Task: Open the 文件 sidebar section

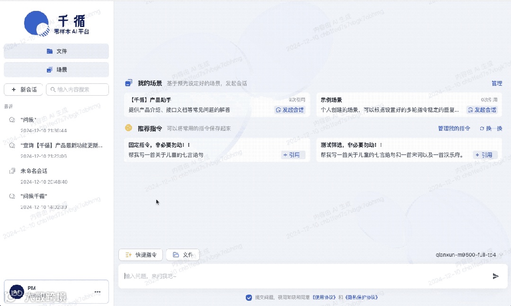Action: [x=56, y=51]
